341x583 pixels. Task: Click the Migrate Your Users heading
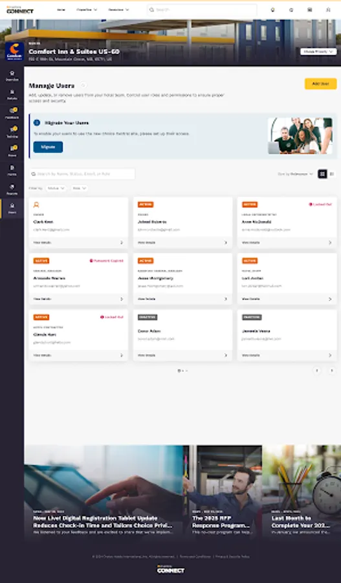(67, 122)
